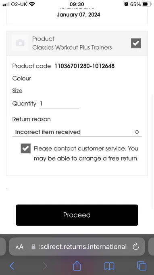The image size is (154, 275).
Task: Open the AA reader text-size menu
Action: pyautogui.click(x=19, y=247)
